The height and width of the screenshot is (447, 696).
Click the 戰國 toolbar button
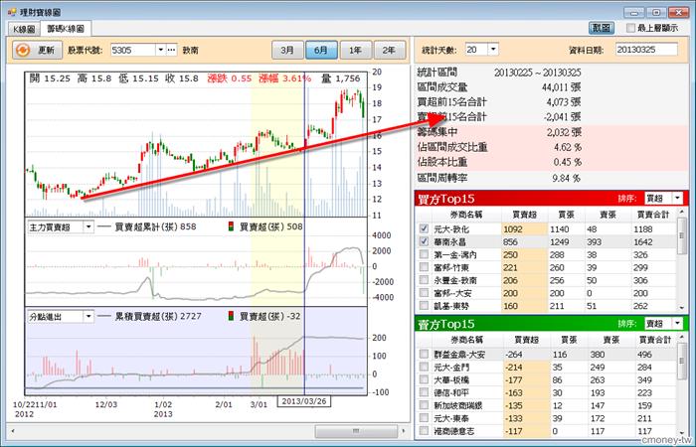602,28
